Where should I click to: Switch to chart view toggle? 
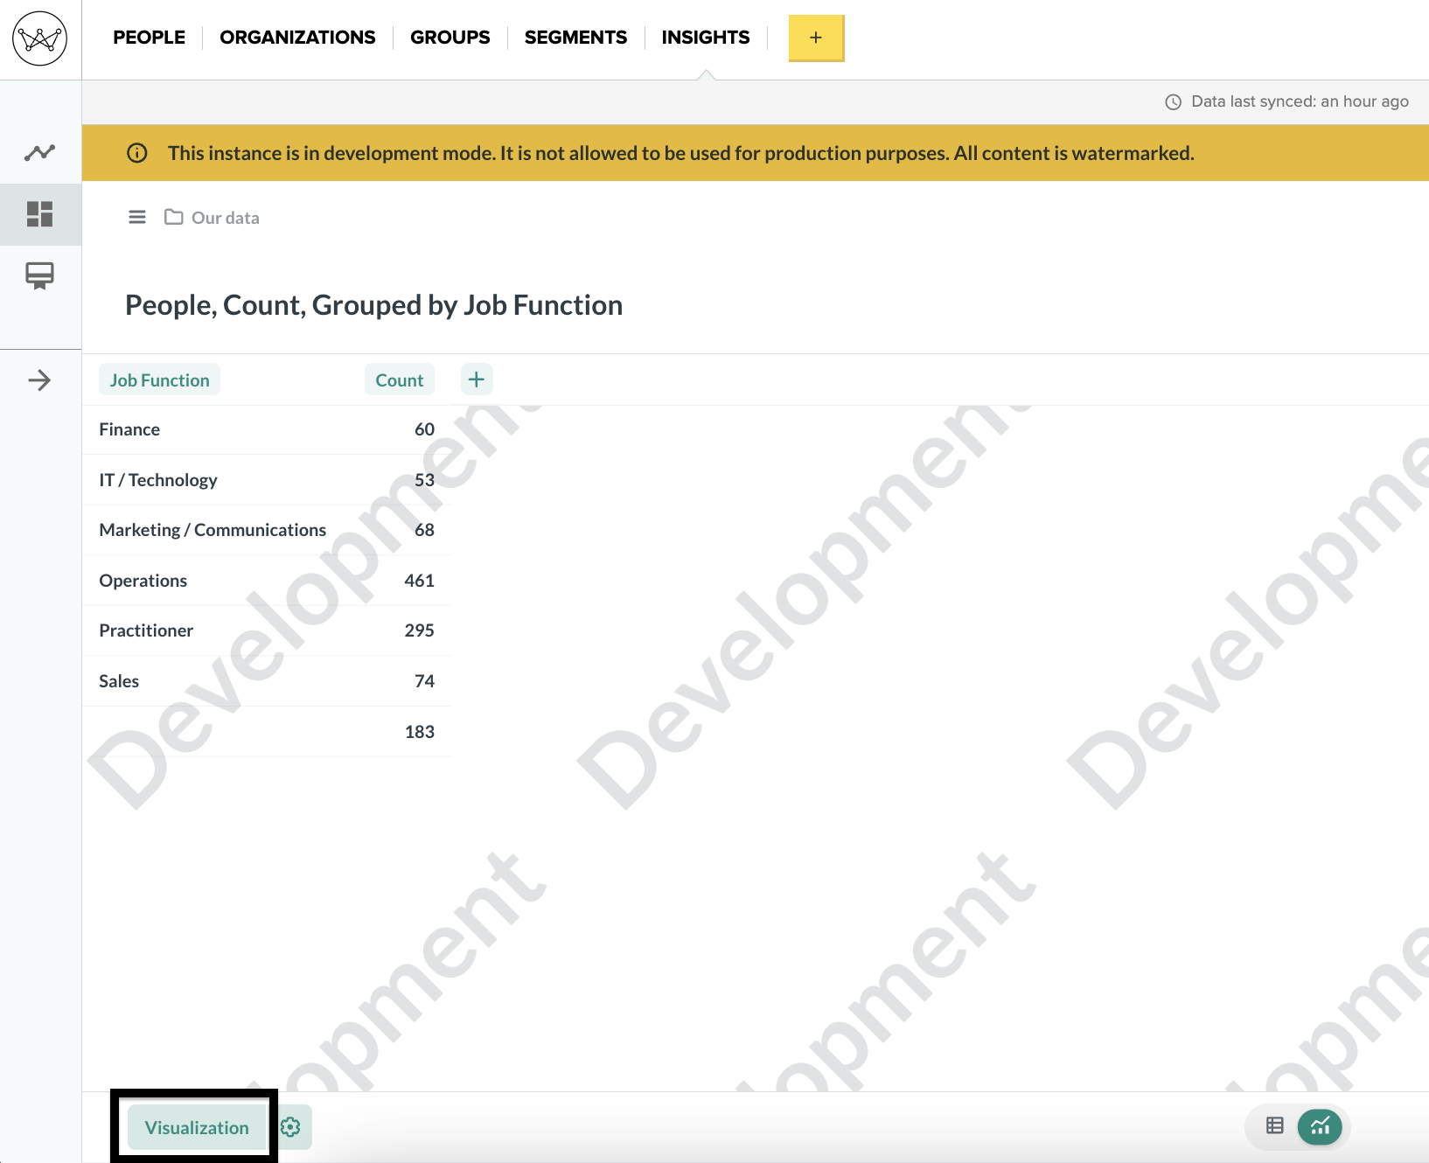click(1320, 1126)
